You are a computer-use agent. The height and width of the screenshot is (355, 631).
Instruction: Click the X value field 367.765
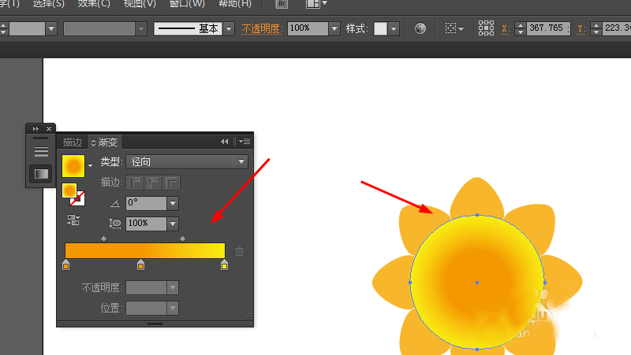[x=549, y=28]
